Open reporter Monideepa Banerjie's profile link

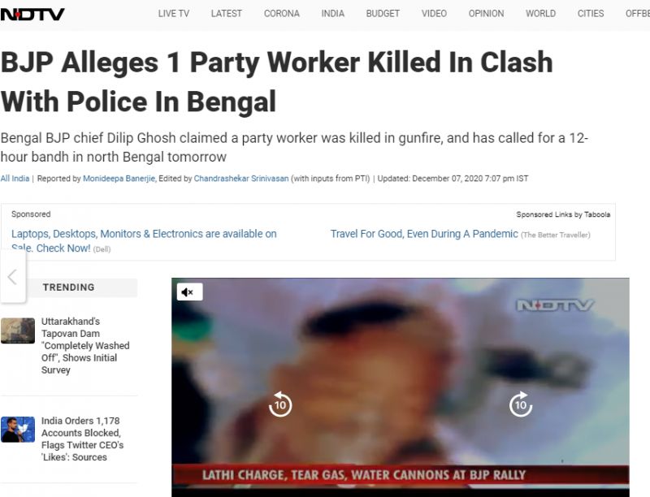click(119, 179)
